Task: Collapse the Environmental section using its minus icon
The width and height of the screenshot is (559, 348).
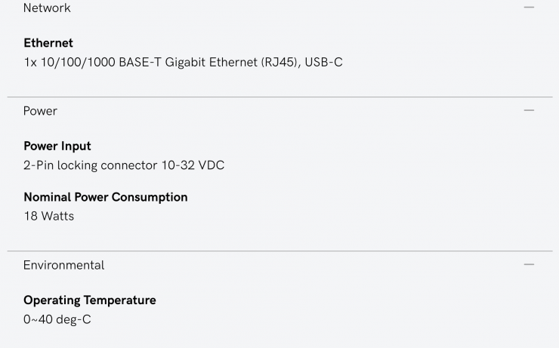Action: click(529, 265)
